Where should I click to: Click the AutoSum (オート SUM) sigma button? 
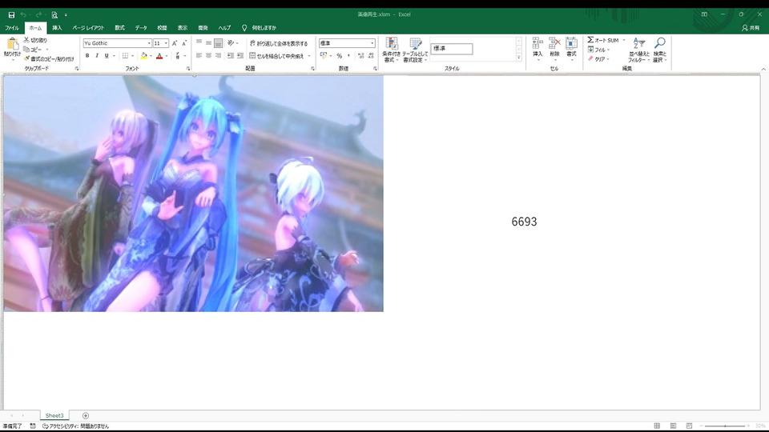tap(603, 40)
